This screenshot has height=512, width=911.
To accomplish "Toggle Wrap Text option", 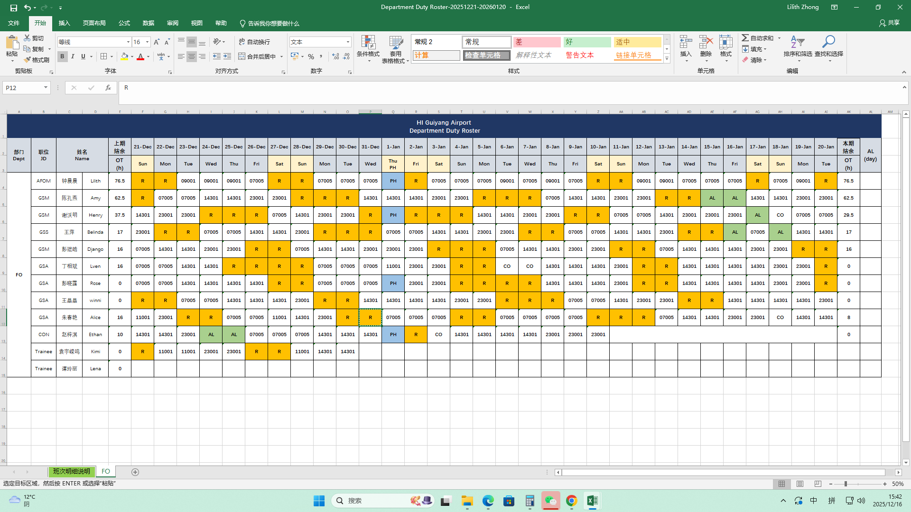I will (x=254, y=42).
